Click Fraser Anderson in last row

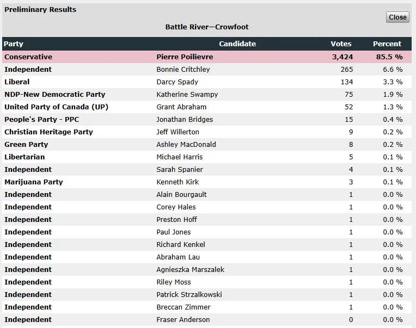[182, 319]
